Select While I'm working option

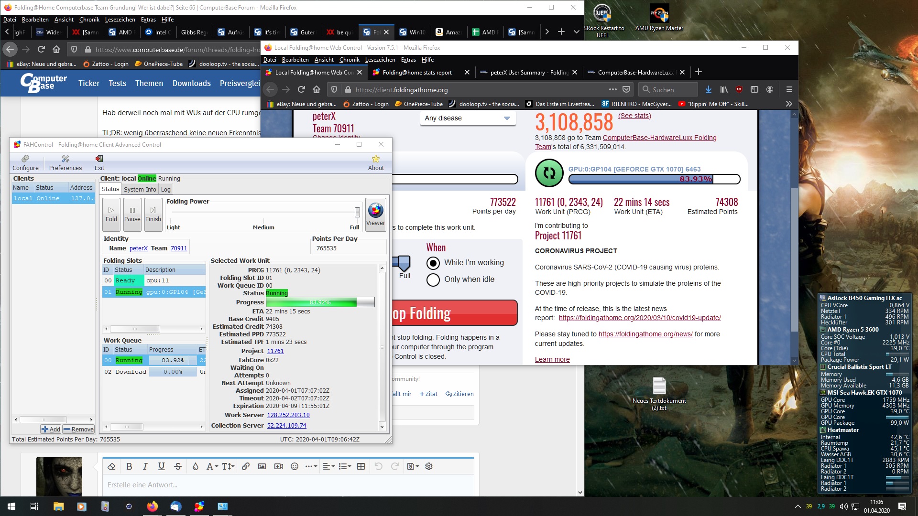point(433,263)
